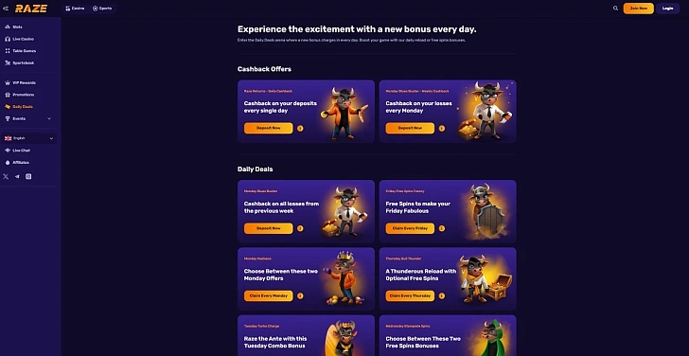Click the Raze logo in the header
This screenshot has width=689, height=356.
30,9
